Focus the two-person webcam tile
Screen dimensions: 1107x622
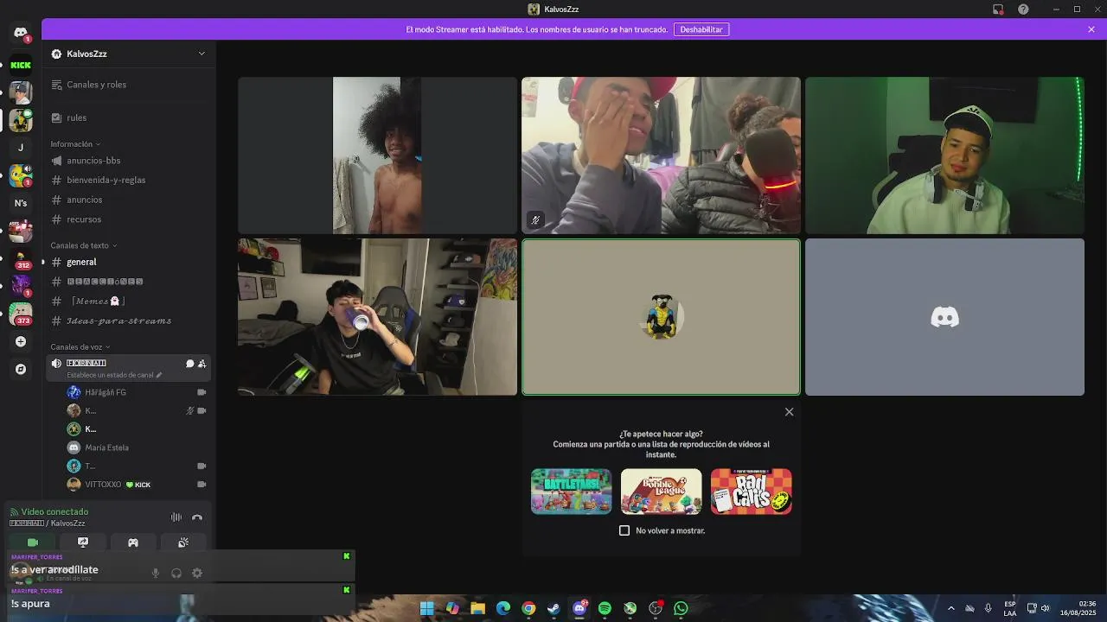coord(661,155)
